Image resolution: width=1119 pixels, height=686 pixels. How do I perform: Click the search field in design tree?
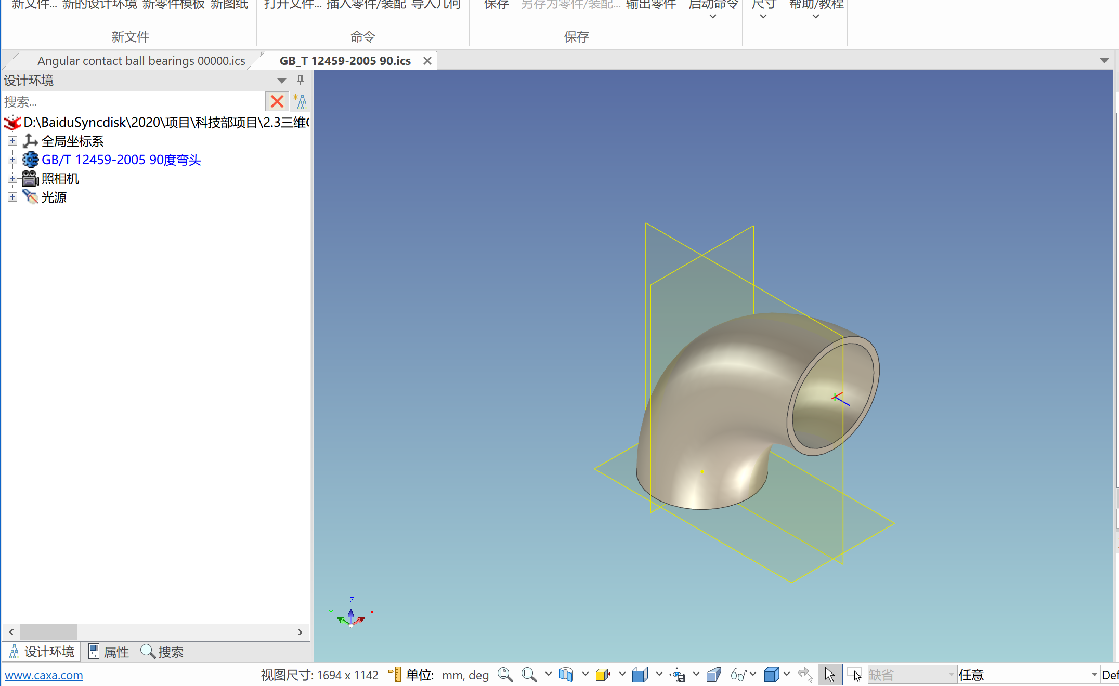[x=134, y=101]
